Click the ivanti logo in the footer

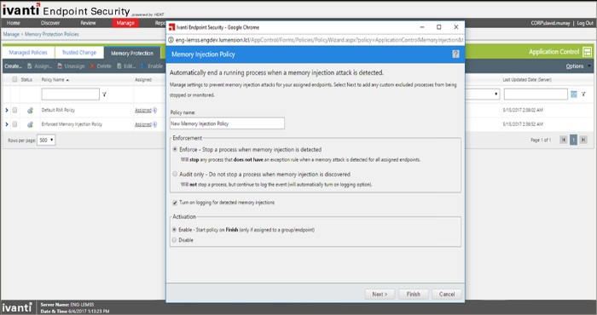[x=17, y=307]
